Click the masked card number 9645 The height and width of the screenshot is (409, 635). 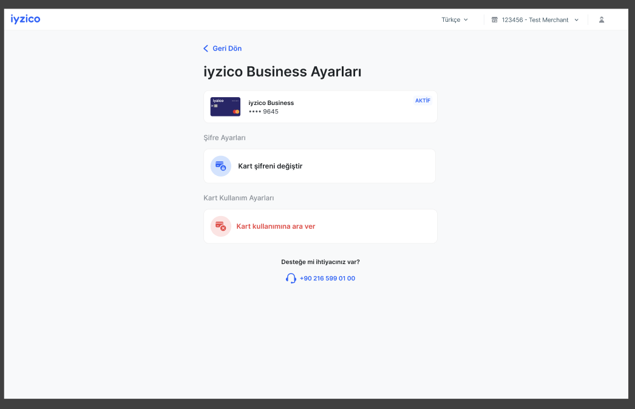tap(263, 112)
